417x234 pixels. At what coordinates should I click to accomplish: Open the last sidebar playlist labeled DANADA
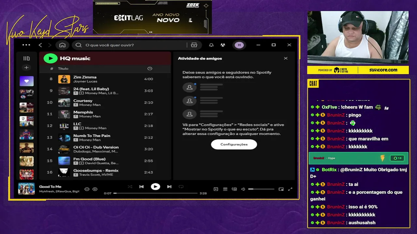tap(26, 175)
